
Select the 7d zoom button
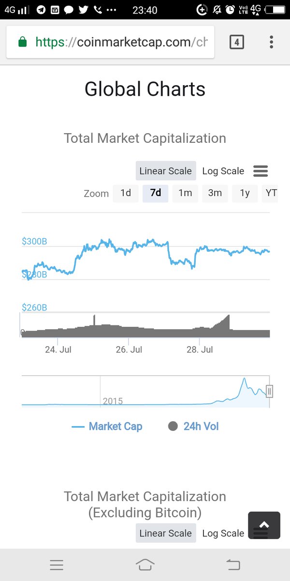(156, 193)
